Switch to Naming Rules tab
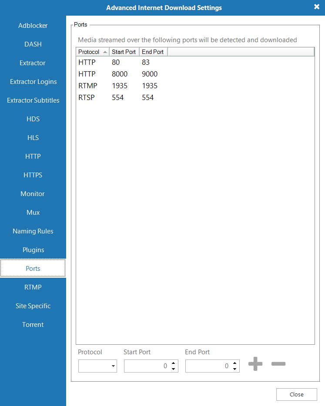Screen dimensions: 325x406 [33, 231]
